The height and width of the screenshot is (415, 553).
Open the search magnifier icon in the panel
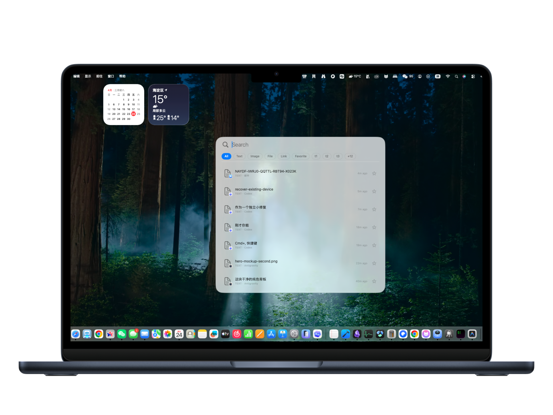(x=226, y=144)
